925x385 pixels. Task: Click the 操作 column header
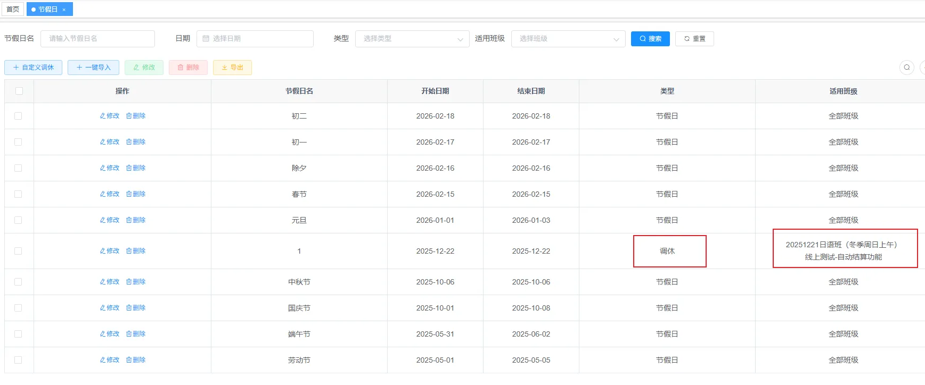click(x=122, y=91)
